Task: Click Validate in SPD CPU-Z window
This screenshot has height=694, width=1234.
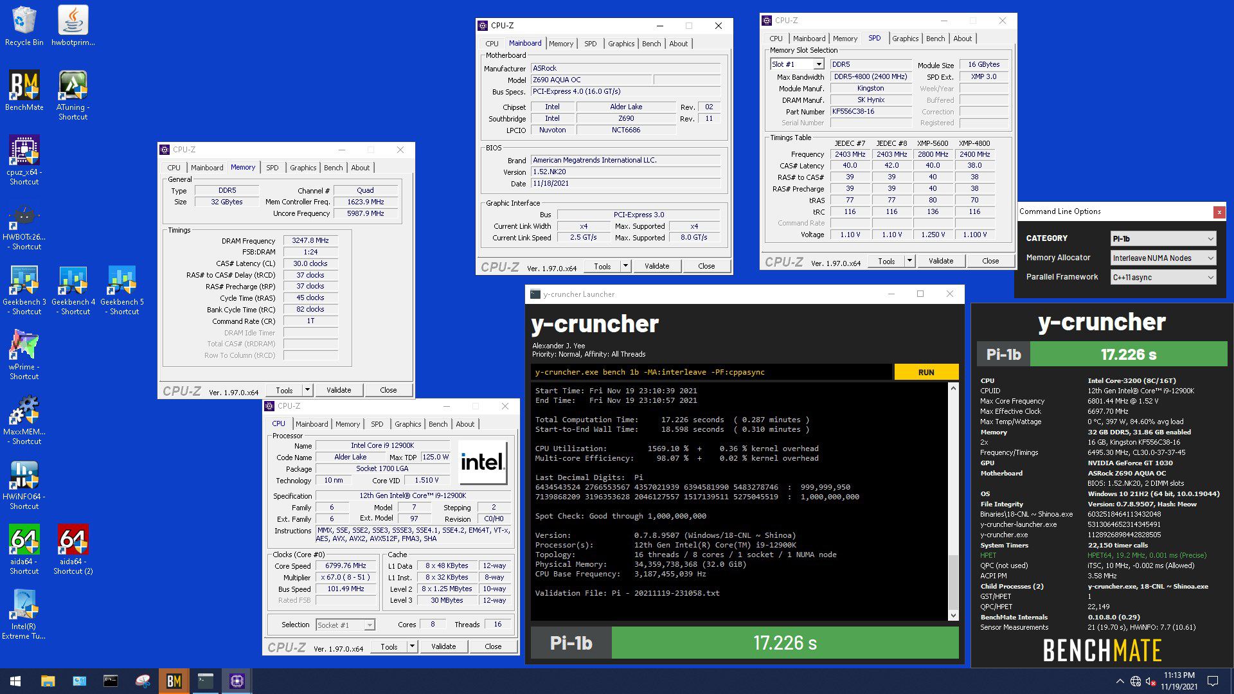Action: tap(941, 261)
